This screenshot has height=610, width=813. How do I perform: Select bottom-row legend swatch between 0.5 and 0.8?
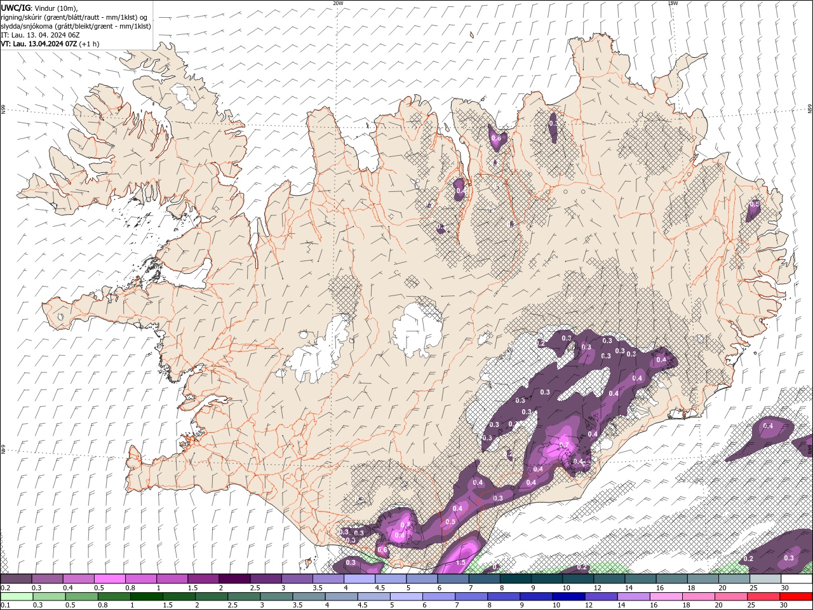click(81, 597)
